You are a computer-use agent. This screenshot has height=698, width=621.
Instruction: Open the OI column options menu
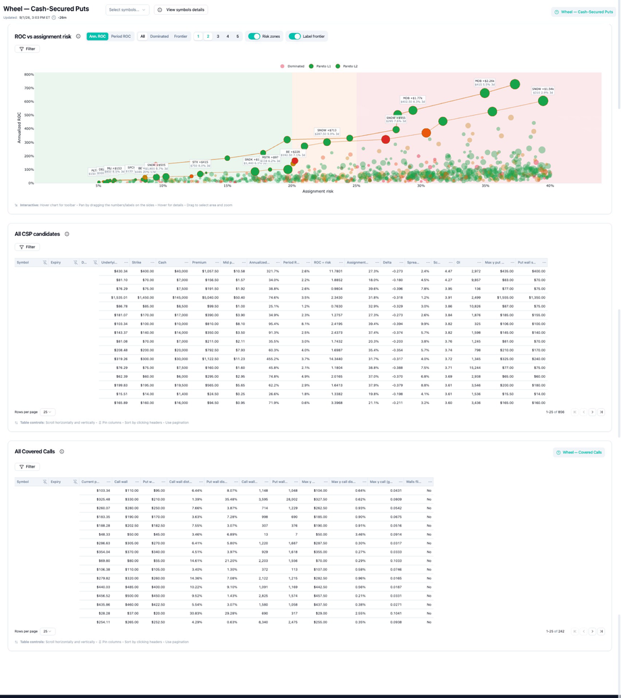(479, 263)
